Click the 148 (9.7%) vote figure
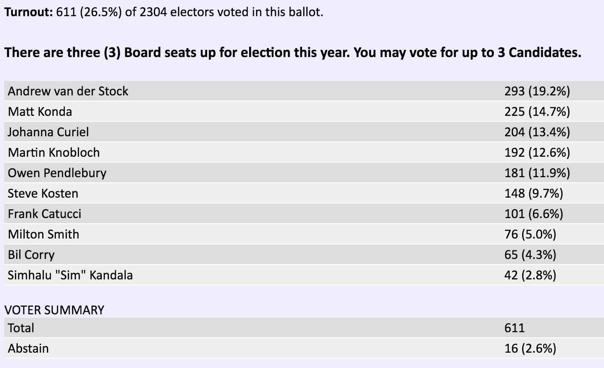 pyautogui.click(x=533, y=193)
